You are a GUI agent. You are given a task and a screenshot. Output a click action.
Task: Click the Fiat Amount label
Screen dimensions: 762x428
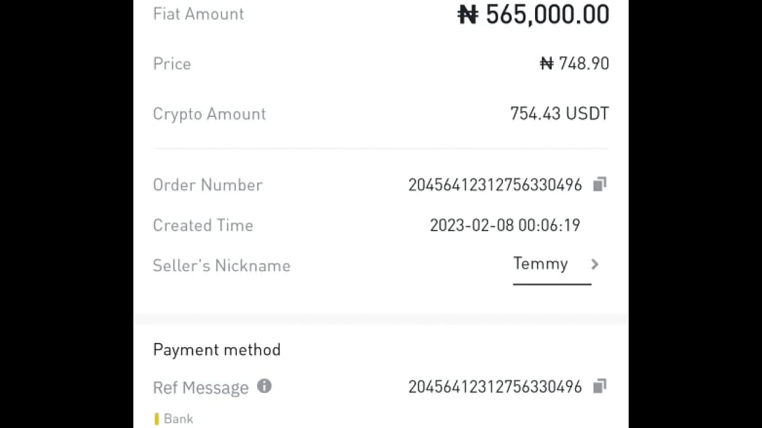click(198, 14)
